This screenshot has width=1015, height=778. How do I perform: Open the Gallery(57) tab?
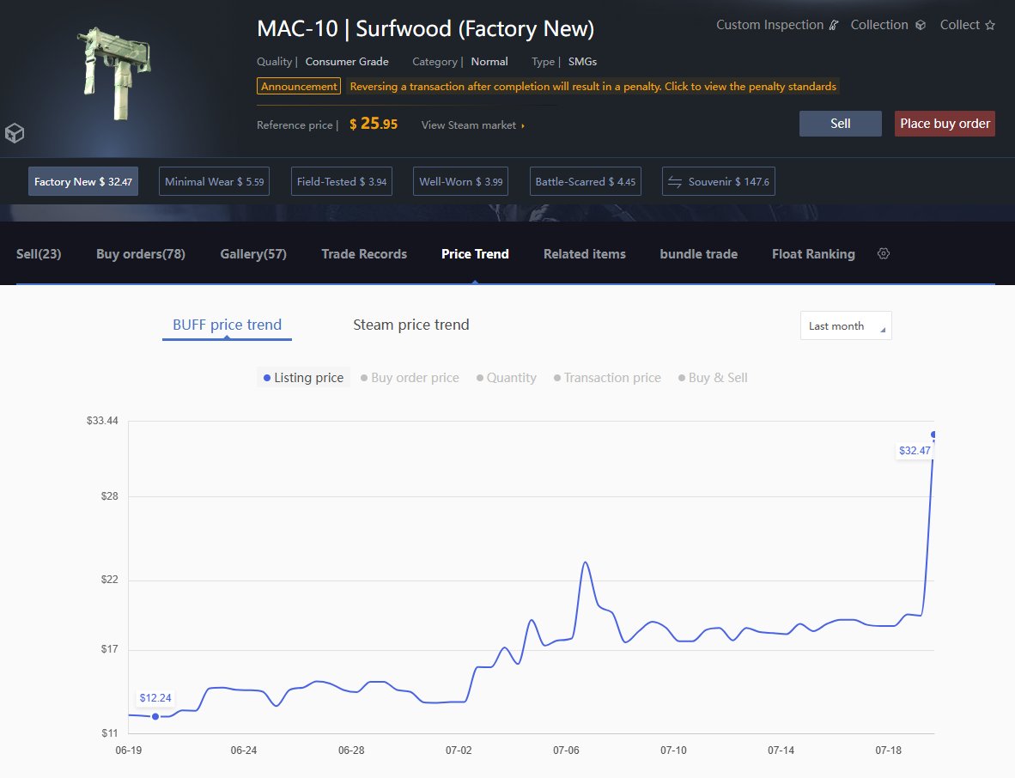253,253
